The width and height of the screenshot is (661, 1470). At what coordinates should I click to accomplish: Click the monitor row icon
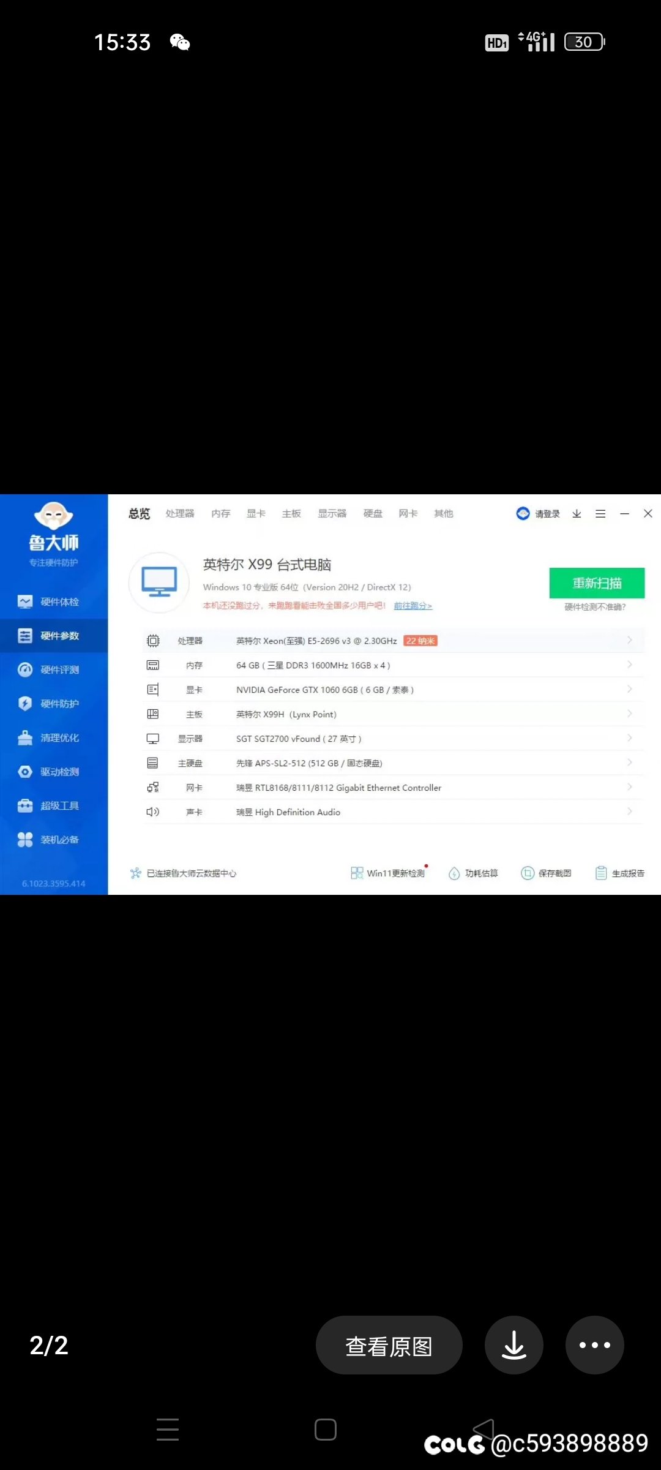coord(153,739)
